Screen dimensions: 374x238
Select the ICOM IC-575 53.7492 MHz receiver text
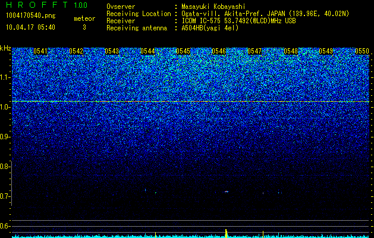[x=238, y=21]
